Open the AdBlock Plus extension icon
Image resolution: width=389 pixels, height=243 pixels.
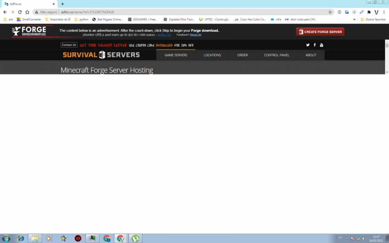[339, 12]
